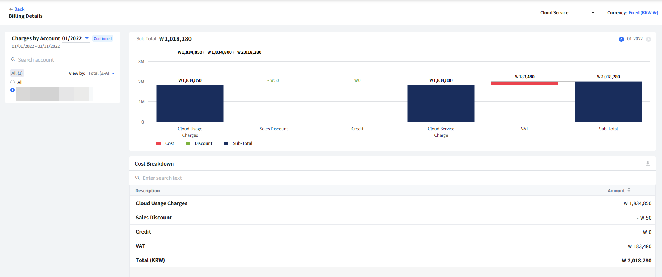Click the Description column header
Image resolution: width=662 pixels, height=277 pixels.
pyautogui.click(x=147, y=191)
